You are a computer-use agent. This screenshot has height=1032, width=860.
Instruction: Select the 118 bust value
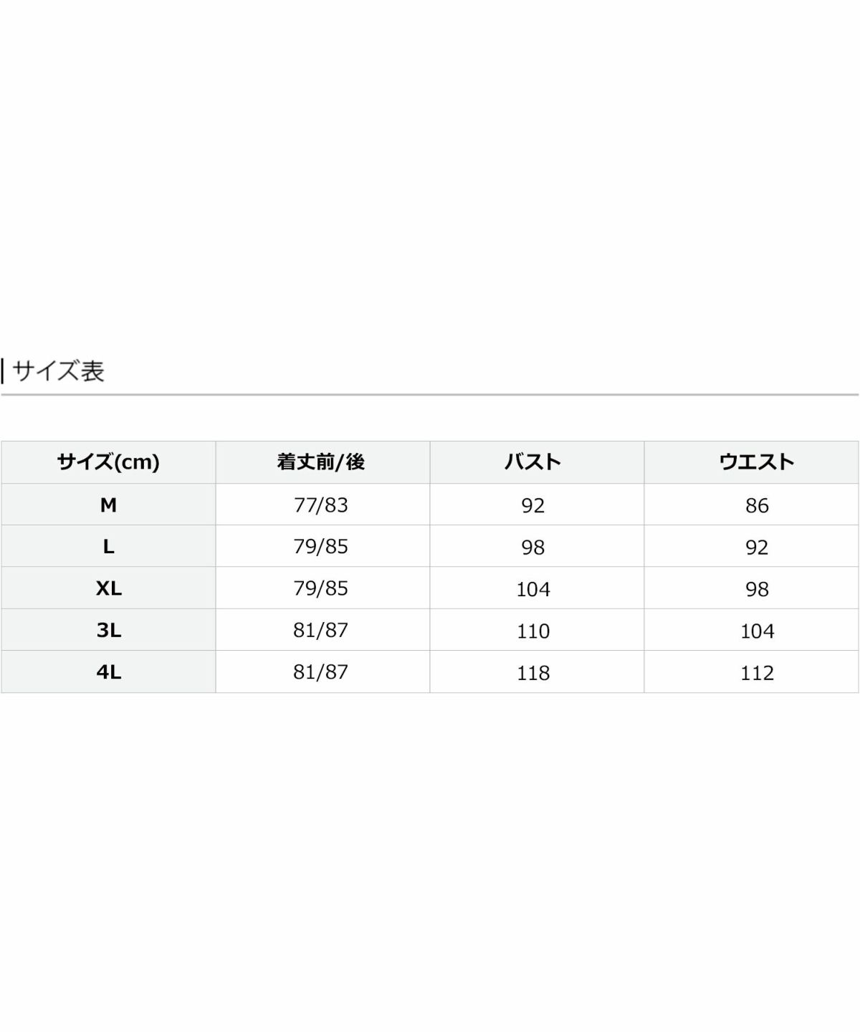point(533,673)
